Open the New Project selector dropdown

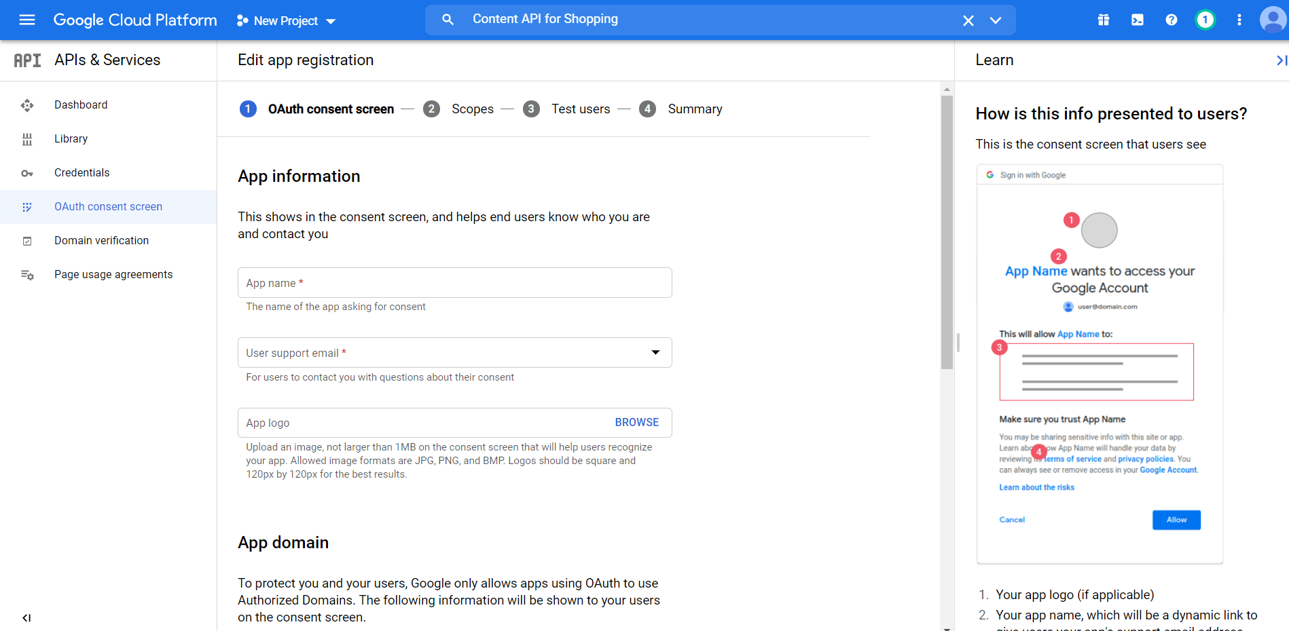click(x=286, y=21)
